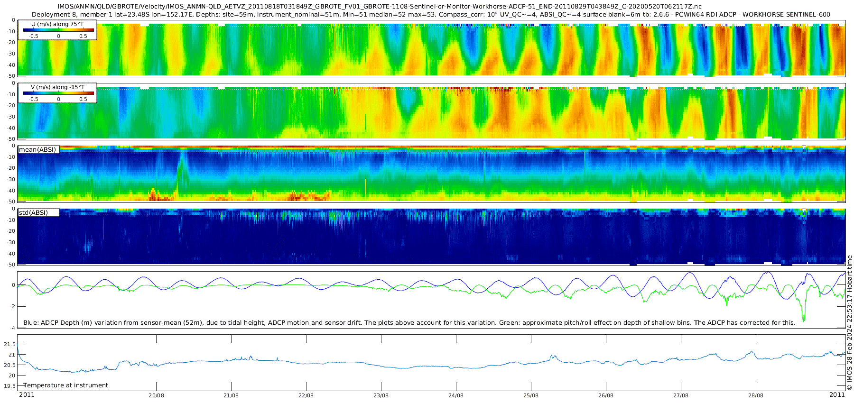Click the 24/08 date tick label
Viewport: 854px width, 403px height.
tap(456, 395)
